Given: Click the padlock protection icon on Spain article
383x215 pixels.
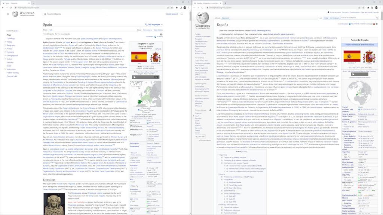Looking at the screenshot, I should pyautogui.click(x=161, y=34).
